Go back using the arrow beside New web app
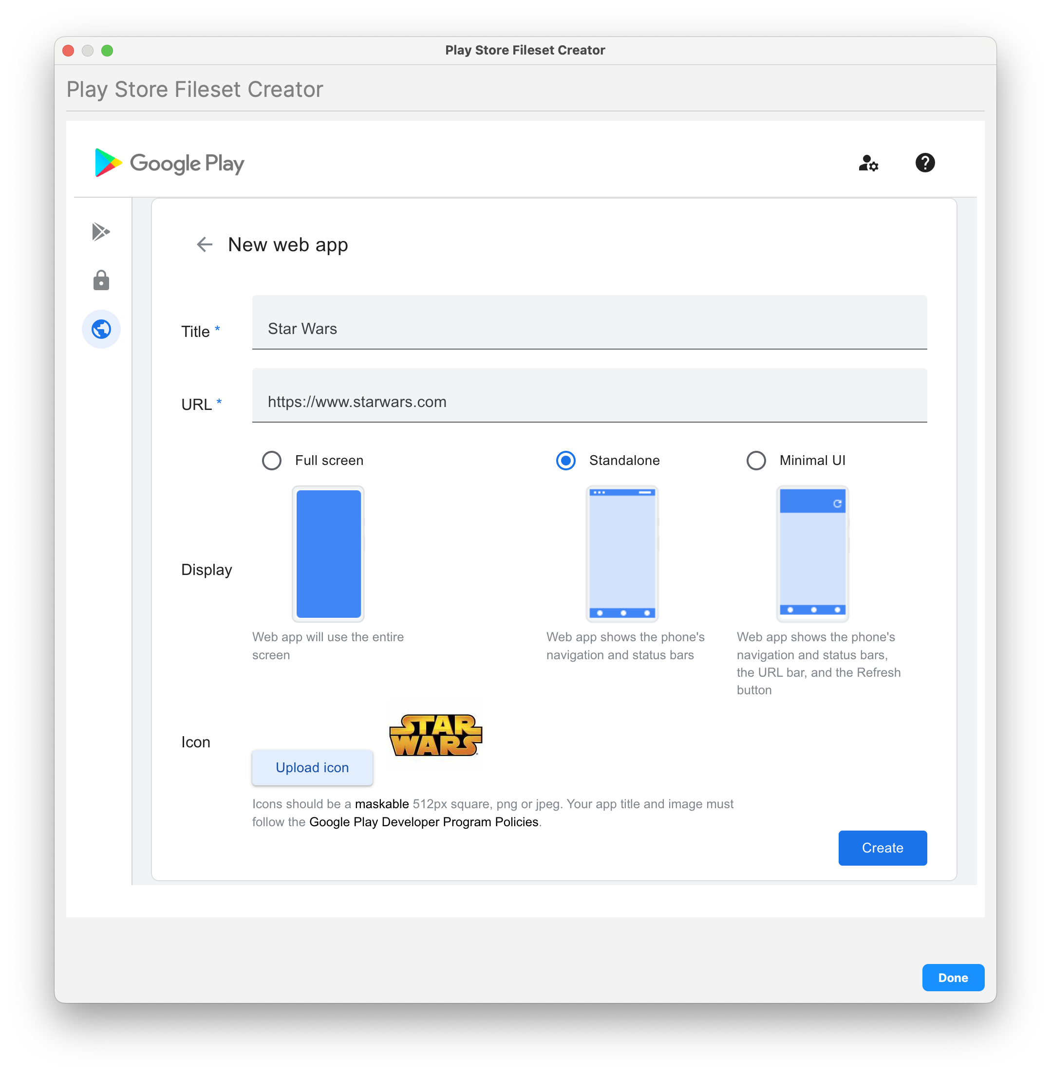1051x1075 pixels. tap(205, 244)
